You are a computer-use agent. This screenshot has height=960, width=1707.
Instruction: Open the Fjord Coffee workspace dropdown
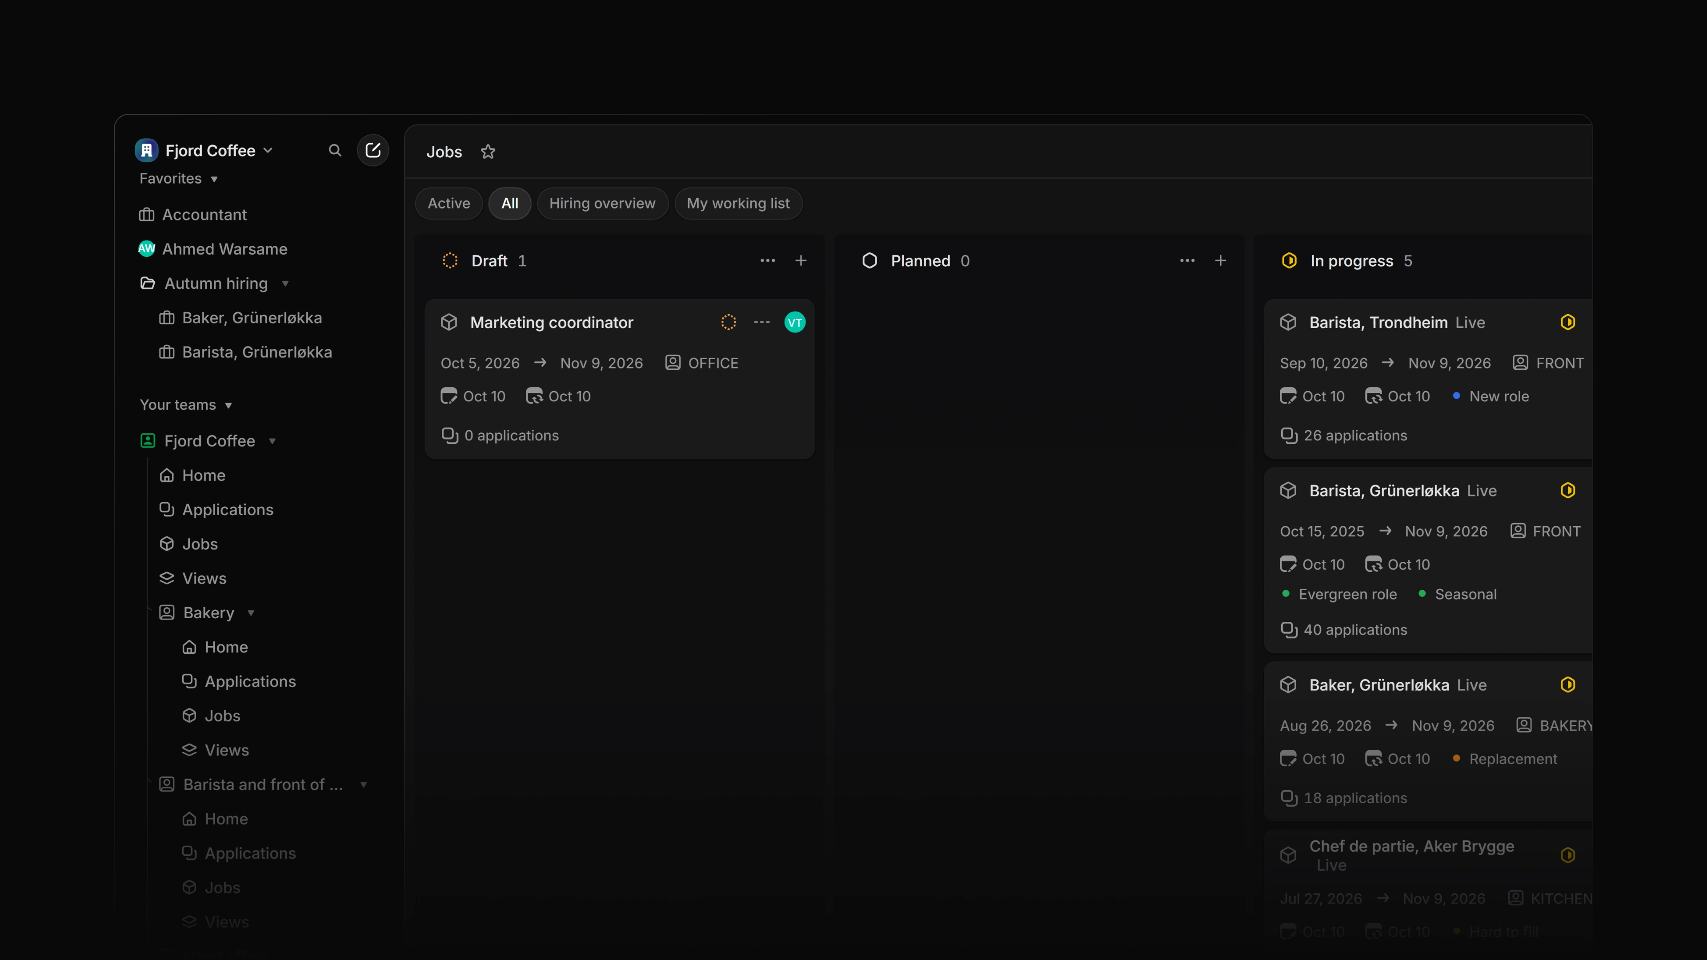pyautogui.click(x=268, y=150)
